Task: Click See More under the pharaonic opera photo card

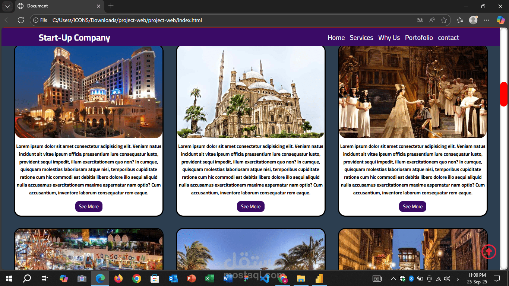Action: [412, 207]
